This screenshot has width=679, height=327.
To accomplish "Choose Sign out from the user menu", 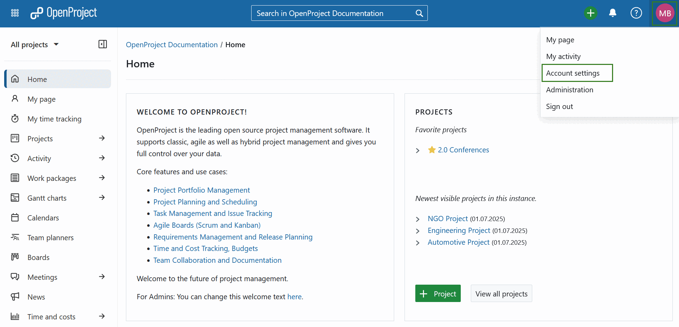I will click(559, 106).
